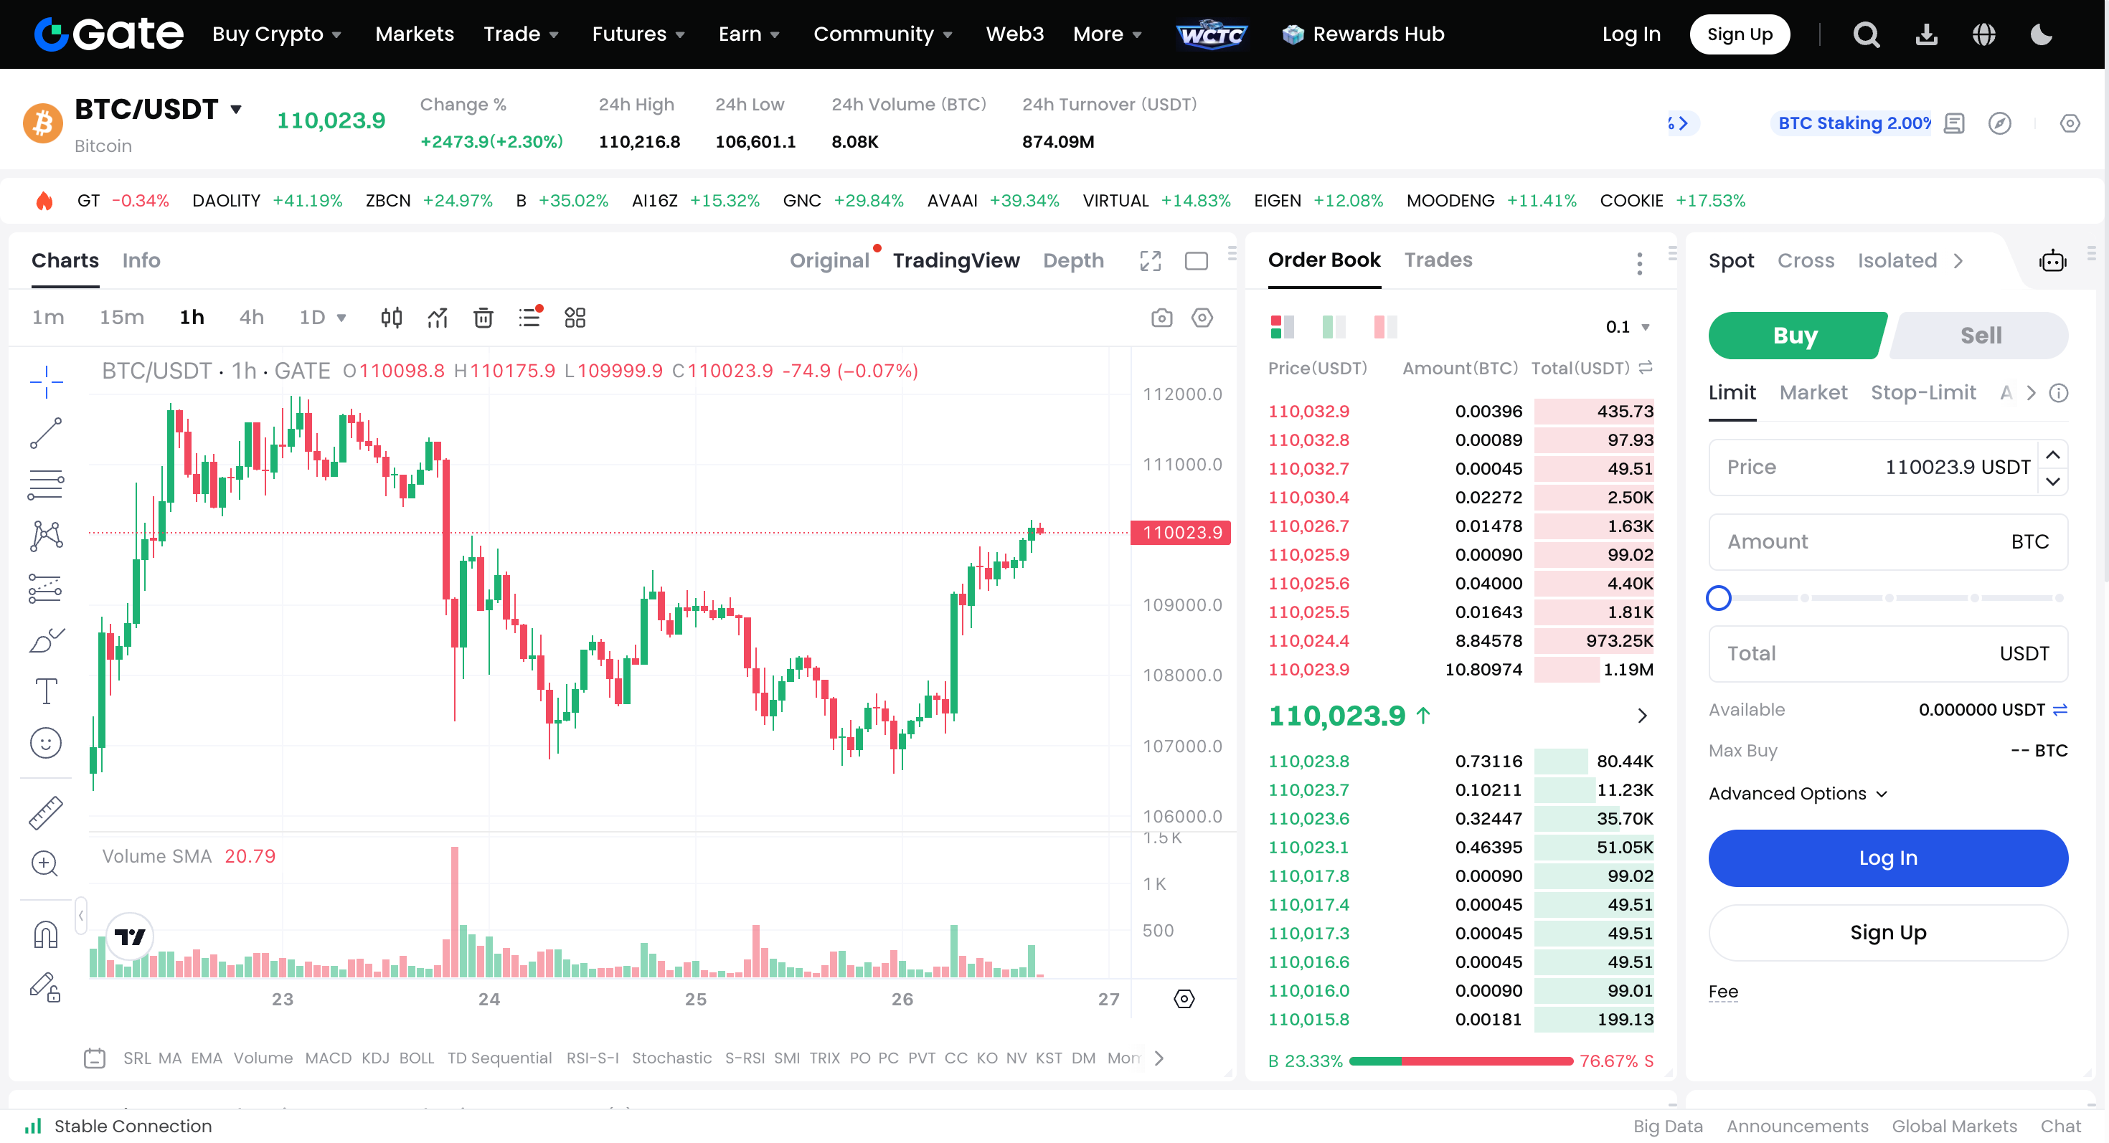
Task: Switch the trade panel to Sell
Action: coord(1980,336)
